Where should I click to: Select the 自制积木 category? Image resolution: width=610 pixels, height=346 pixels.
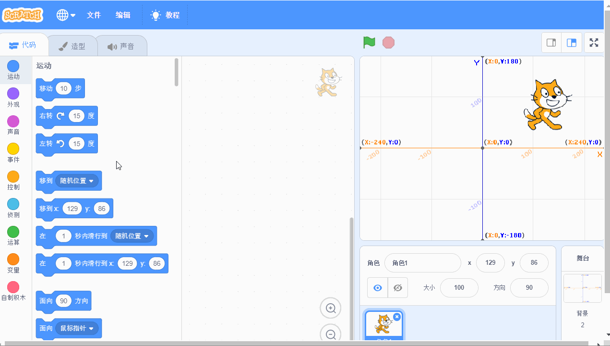(13, 291)
